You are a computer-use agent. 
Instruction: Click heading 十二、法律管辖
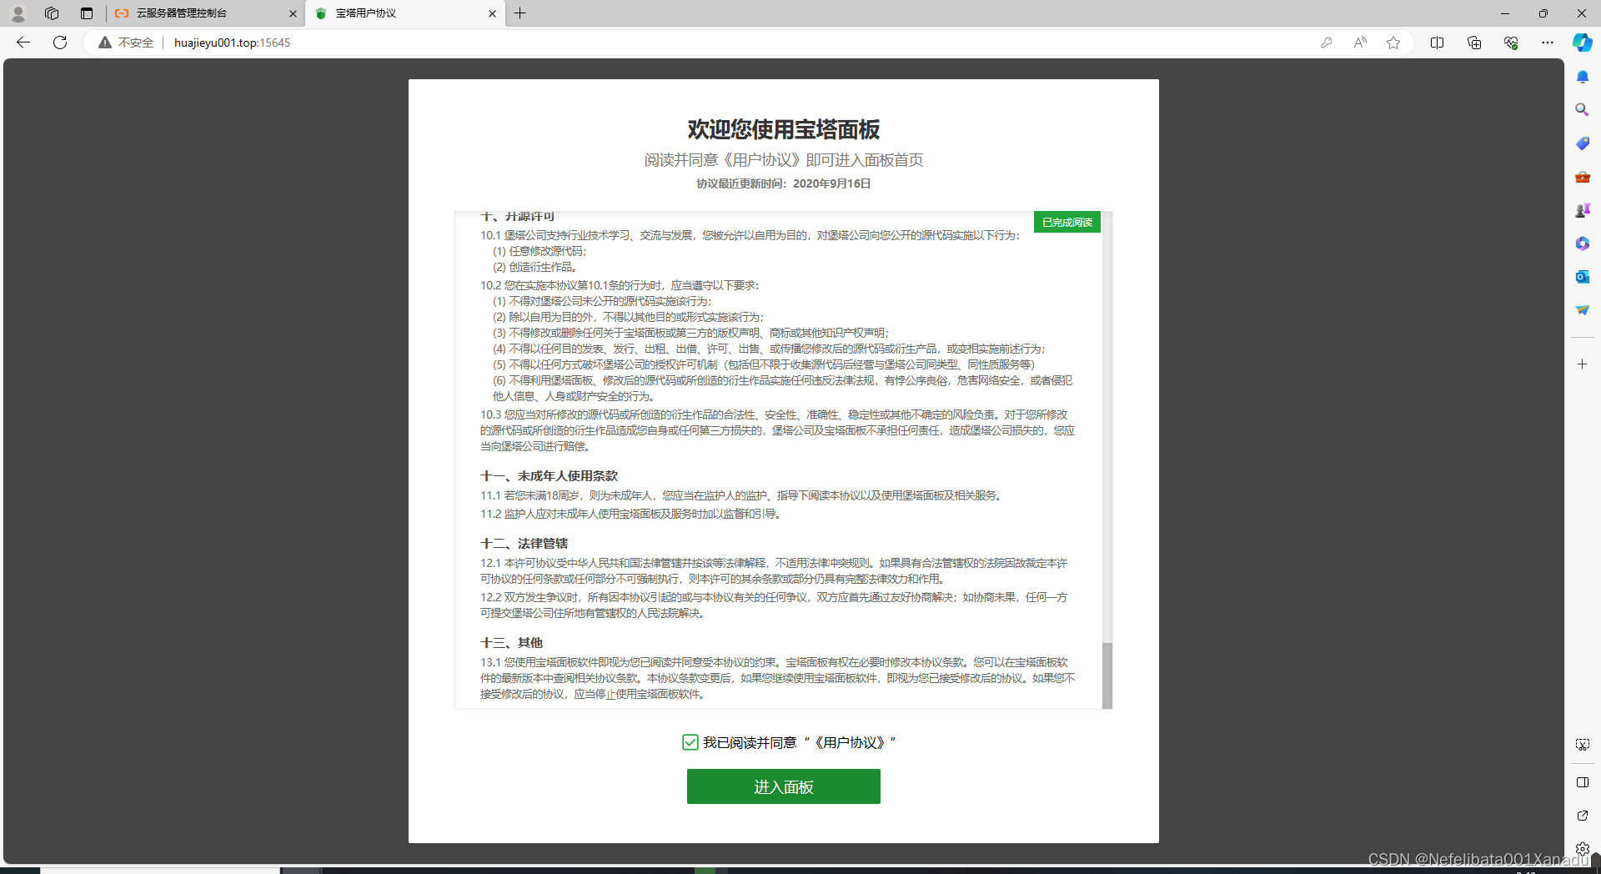tap(524, 544)
